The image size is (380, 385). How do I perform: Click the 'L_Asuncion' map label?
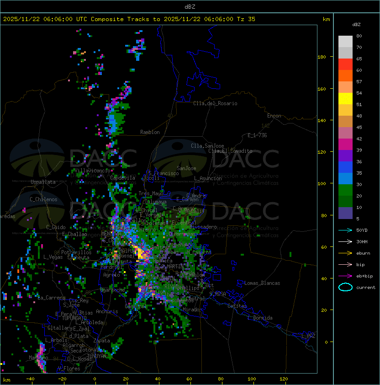click(208, 178)
